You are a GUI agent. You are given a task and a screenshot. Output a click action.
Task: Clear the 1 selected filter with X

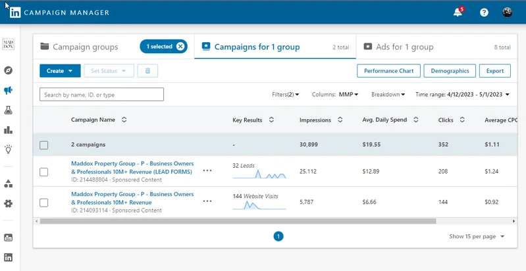point(180,47)
